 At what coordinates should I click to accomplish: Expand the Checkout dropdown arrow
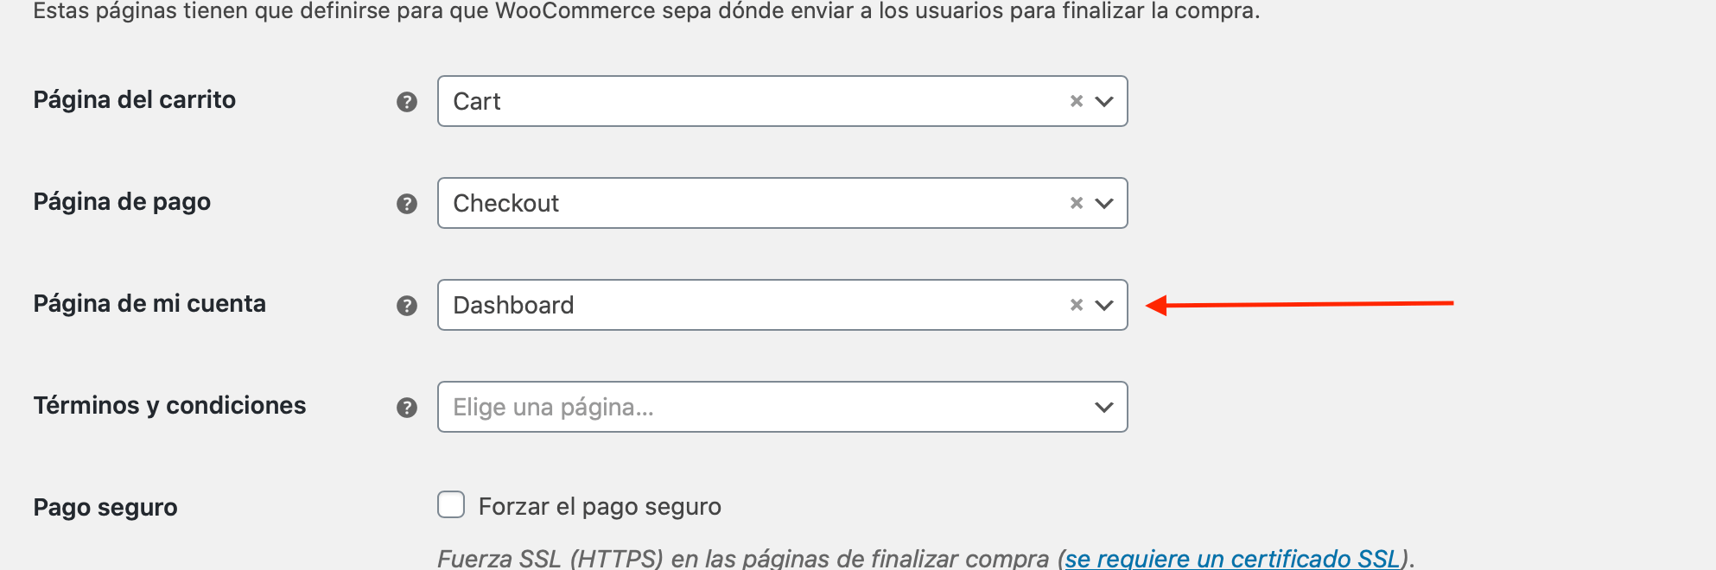pos(1104,203)
